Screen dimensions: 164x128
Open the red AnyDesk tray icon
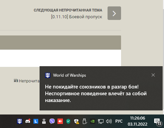tap(60, 121)
